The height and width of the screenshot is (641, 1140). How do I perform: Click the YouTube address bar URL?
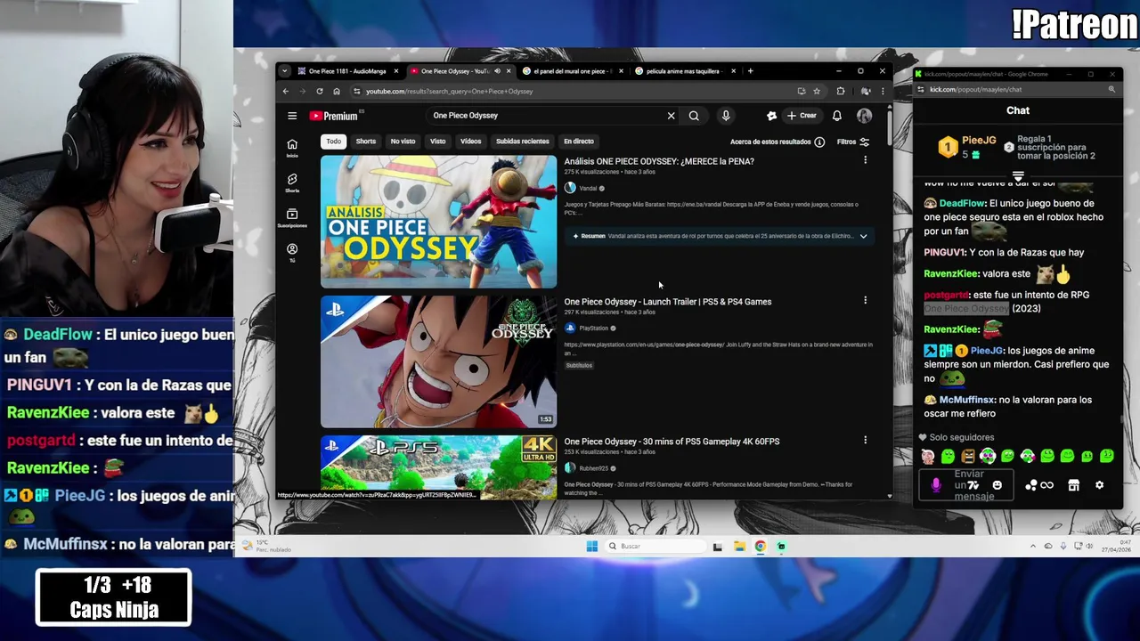point(449,91)
